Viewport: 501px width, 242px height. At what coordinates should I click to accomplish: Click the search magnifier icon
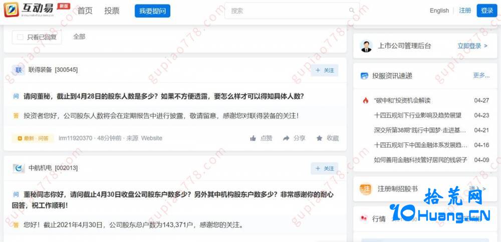pyautogui.click(x=352, y=10)
